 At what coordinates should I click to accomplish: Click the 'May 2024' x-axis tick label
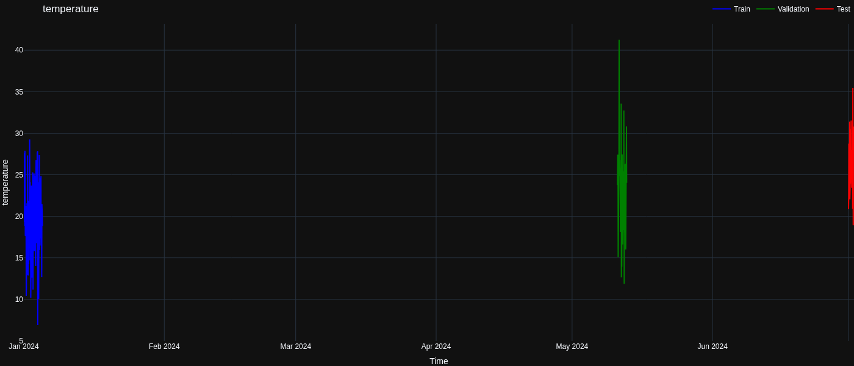pos(572,346)
